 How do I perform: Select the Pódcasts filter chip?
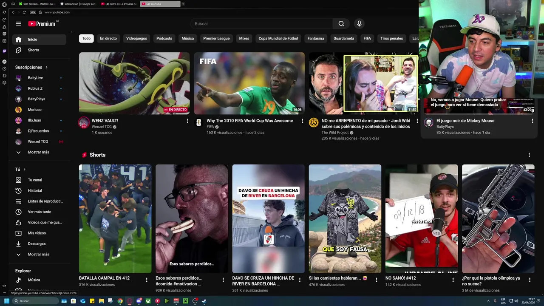(x=164, y=38)
